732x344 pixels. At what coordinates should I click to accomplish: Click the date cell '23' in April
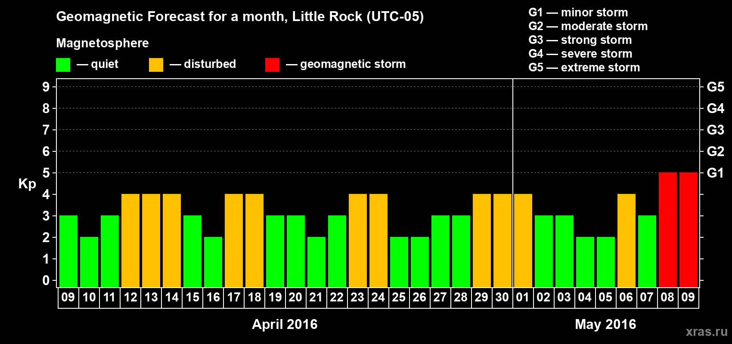pos(358,298)
